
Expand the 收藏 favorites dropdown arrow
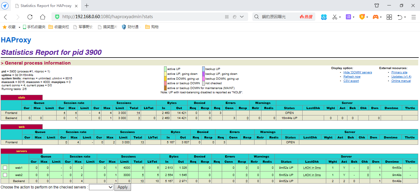point(19,27)
